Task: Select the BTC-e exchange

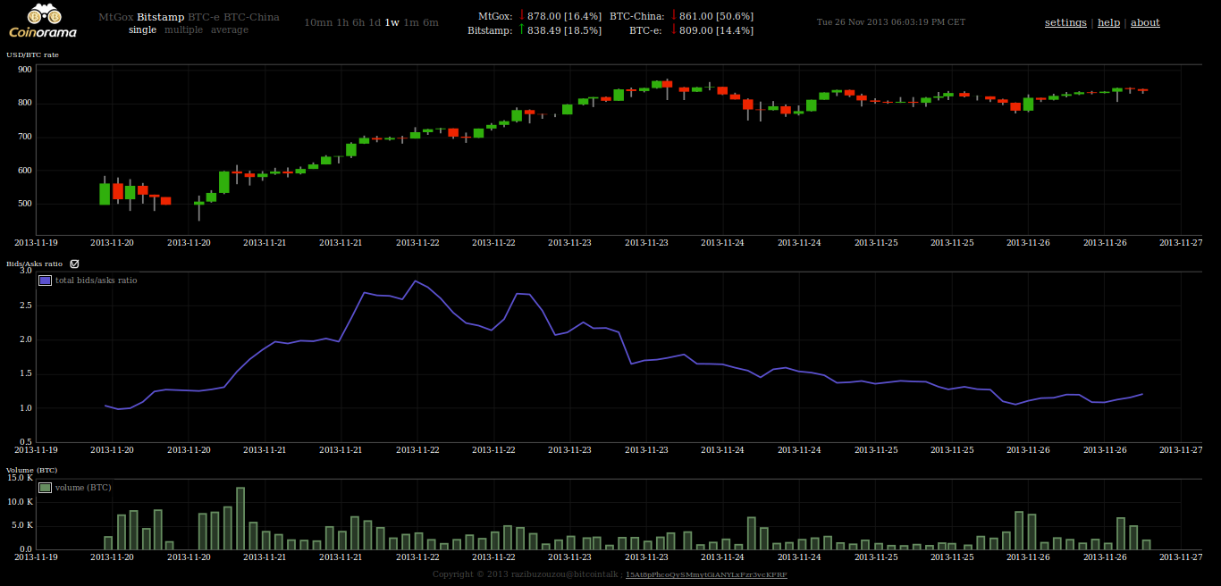Action: [x=204, y=17]
